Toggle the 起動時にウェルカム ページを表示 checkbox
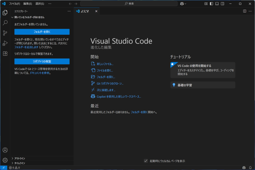Viewport: 255px width, 170px height. (x=146, y=161)
